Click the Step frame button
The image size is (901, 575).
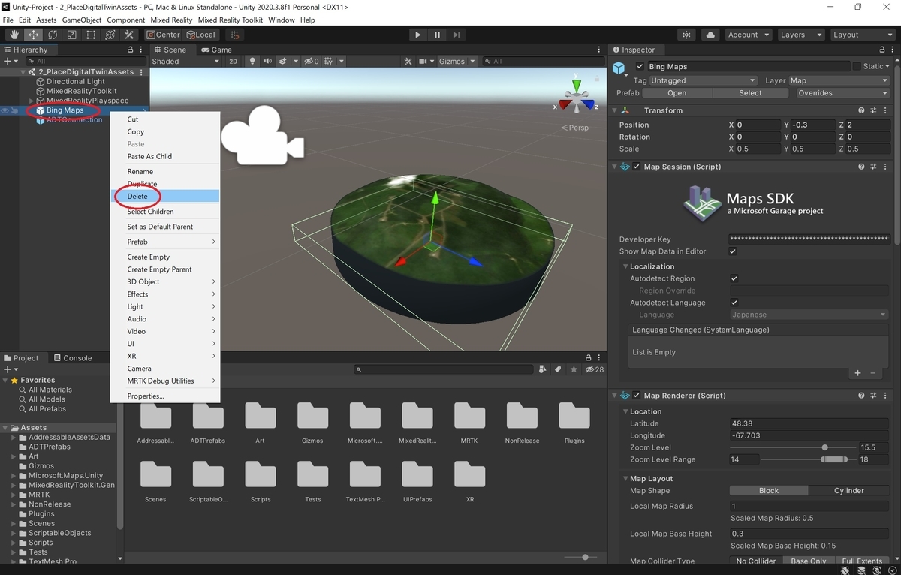(x=457, y=35)
